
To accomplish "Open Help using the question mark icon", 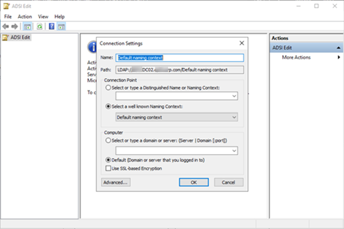I will point(51,26).
